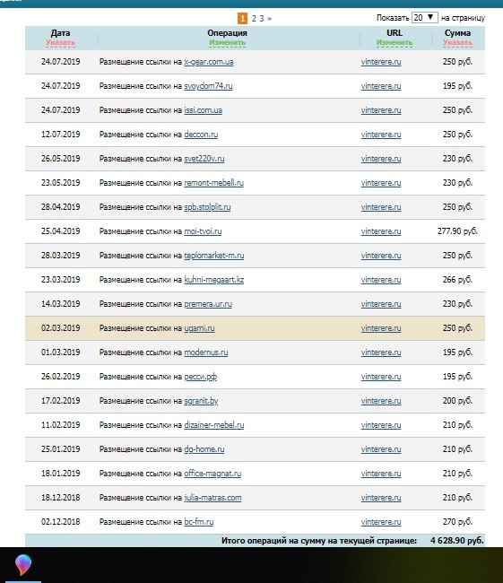Image resolution: width=503 pixels, height=583 pixels.
Task: Open the dizainer-mebel.ru link
Action: pyautogui.click(x=214, y=425)
